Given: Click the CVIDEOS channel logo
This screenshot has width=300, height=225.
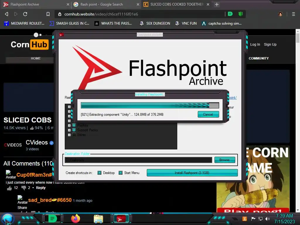Looking at the screenshot, I should pos(13,145).
